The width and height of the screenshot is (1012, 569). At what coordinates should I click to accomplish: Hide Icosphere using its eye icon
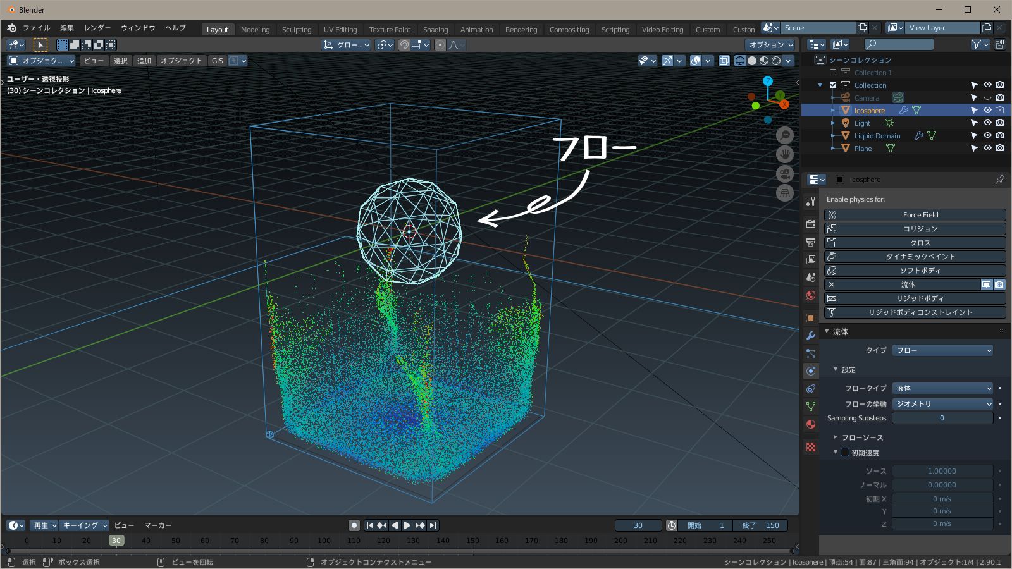[x=987, y=110]
